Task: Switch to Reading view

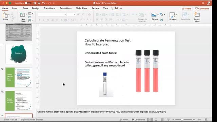Action: click(x=162, y=120)
